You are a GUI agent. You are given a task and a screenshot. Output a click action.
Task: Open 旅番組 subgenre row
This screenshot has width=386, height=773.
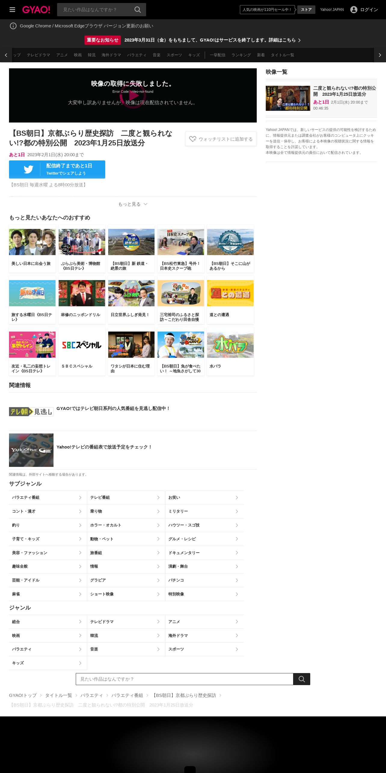126,553
